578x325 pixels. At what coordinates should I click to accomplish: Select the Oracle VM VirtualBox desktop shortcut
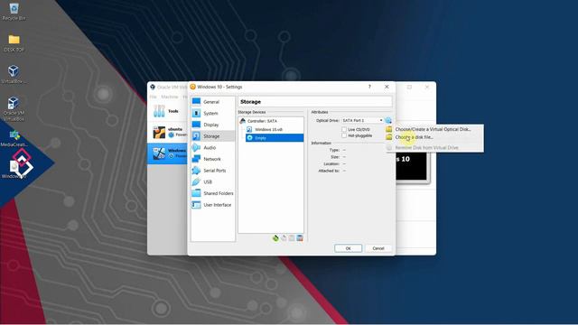[14, 108]
